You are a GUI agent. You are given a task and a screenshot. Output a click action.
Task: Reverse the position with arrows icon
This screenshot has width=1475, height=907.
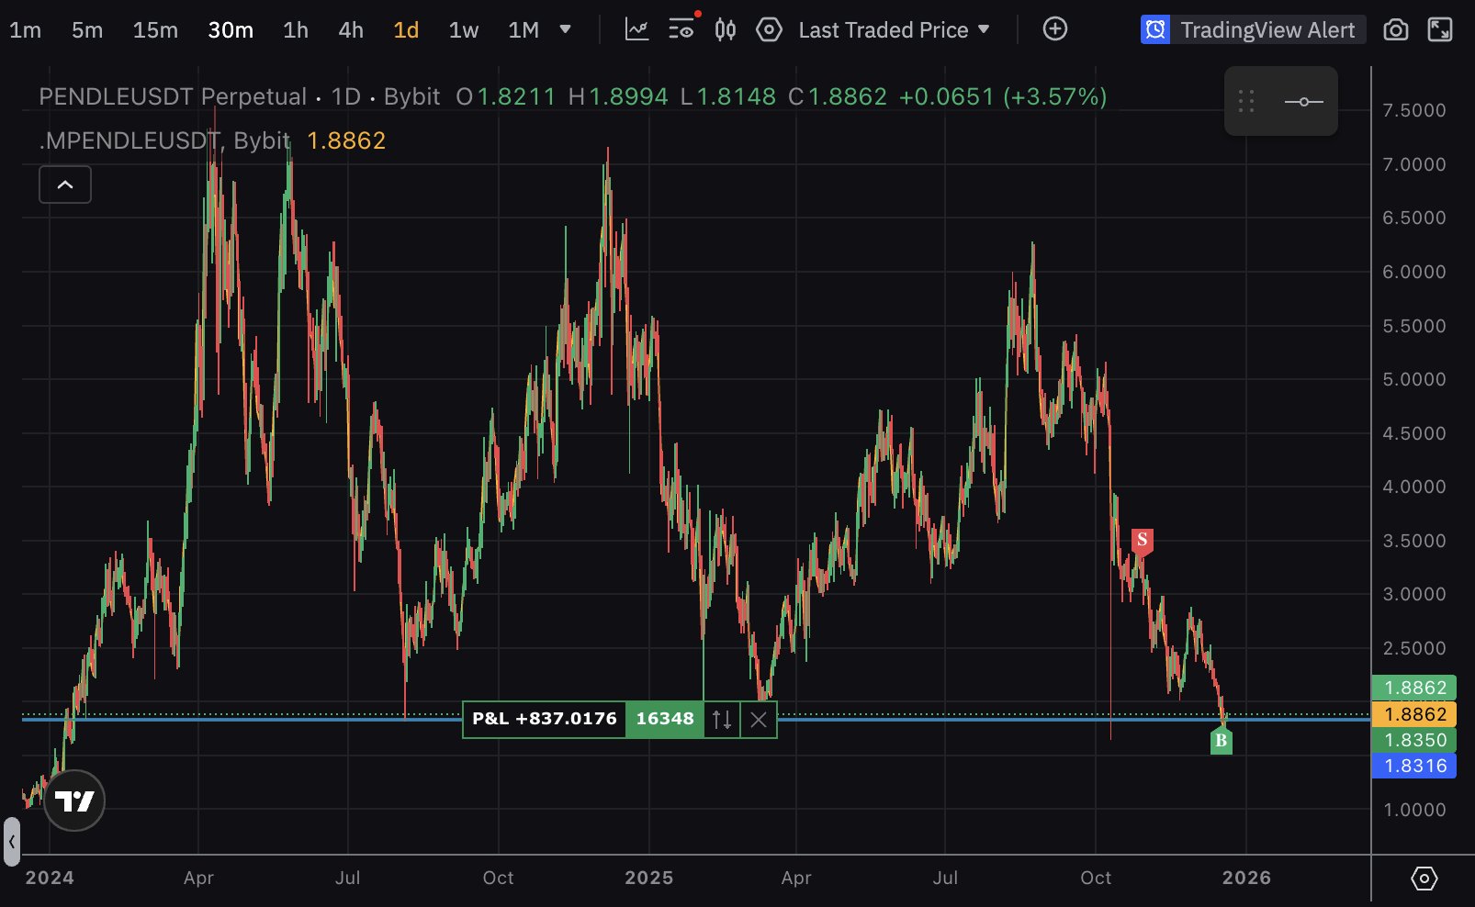pos(722,719)
